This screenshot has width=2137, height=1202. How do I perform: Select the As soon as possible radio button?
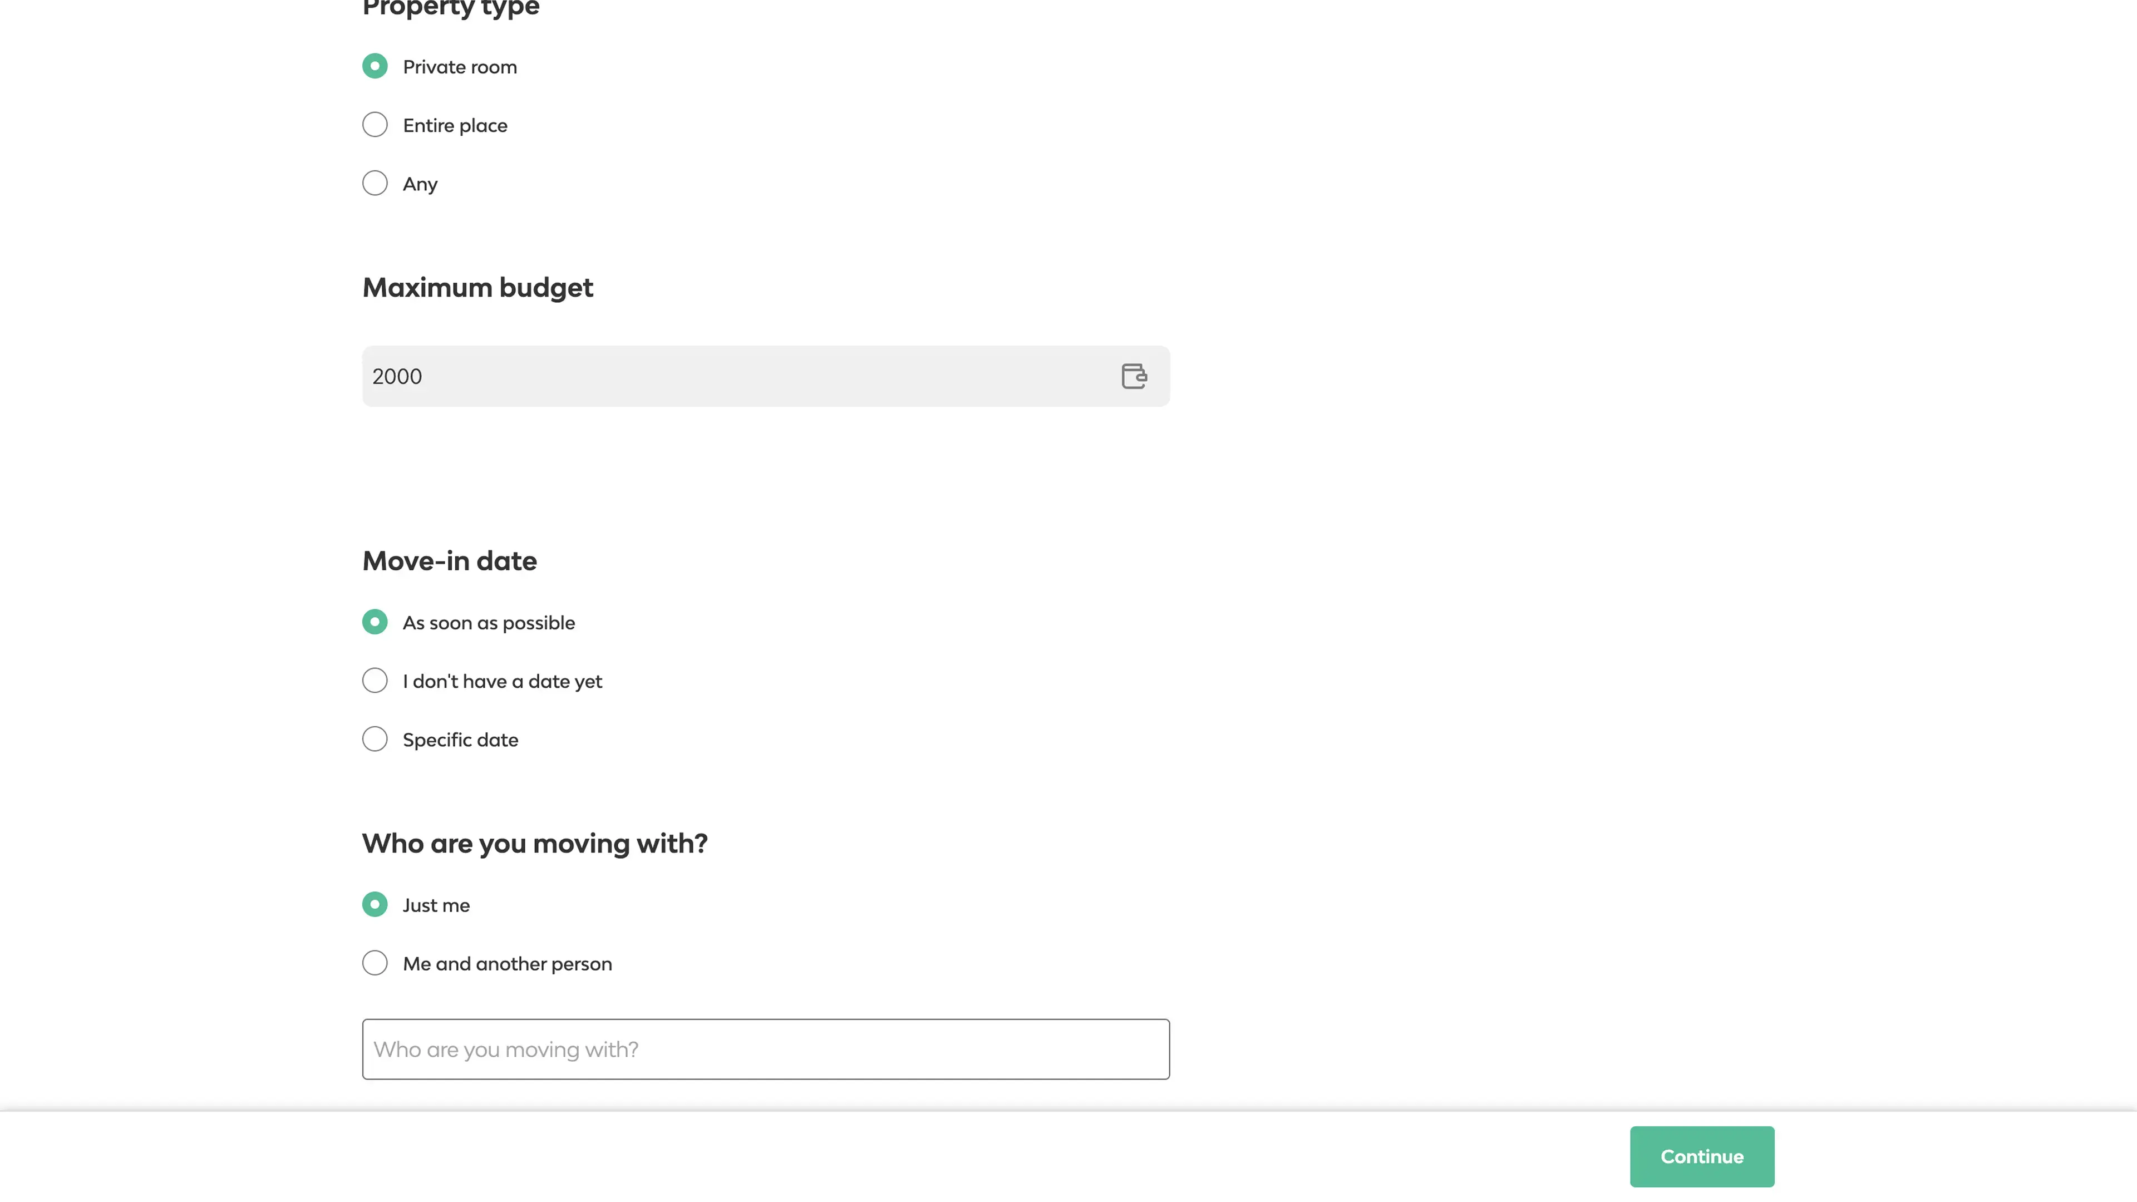(375, 622)
